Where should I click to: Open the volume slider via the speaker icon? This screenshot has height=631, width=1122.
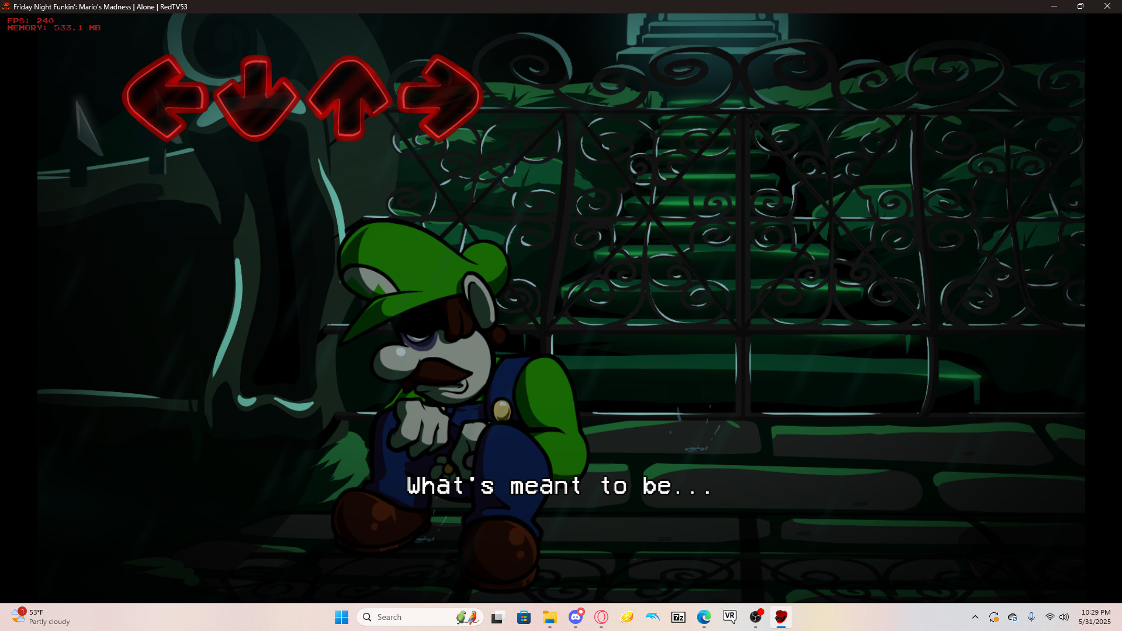point(1064,617)
